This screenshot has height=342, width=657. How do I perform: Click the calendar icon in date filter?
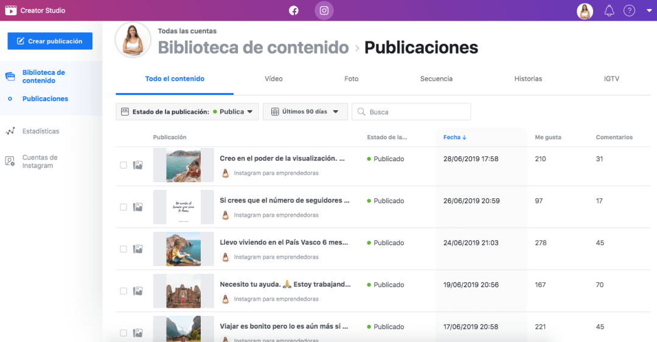[275, 111]
